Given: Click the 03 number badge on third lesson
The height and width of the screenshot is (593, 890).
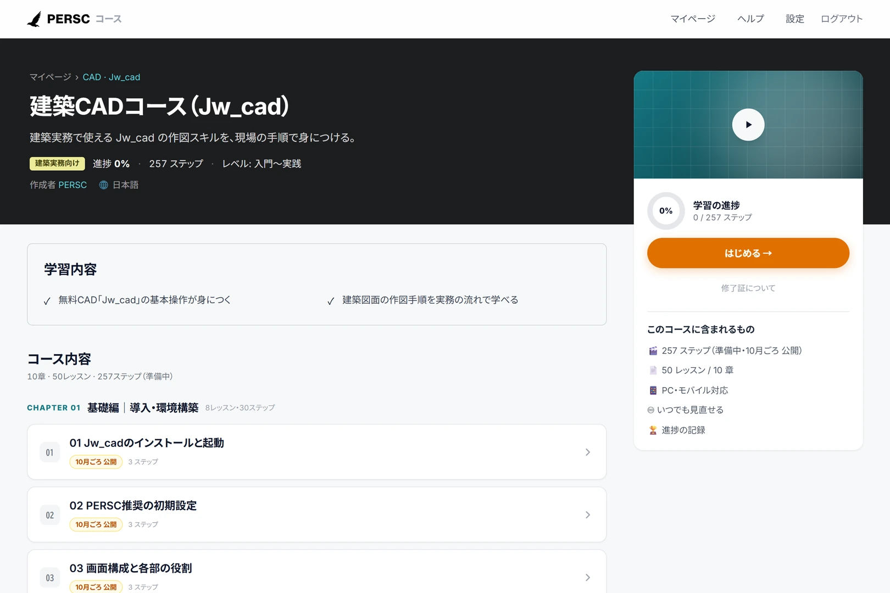Looking at the screenshot, I should tap(50, 578).
